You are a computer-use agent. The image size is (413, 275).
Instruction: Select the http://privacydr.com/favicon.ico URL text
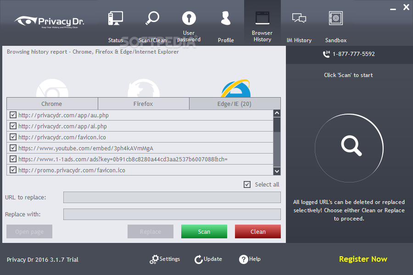tap(62, 137)
